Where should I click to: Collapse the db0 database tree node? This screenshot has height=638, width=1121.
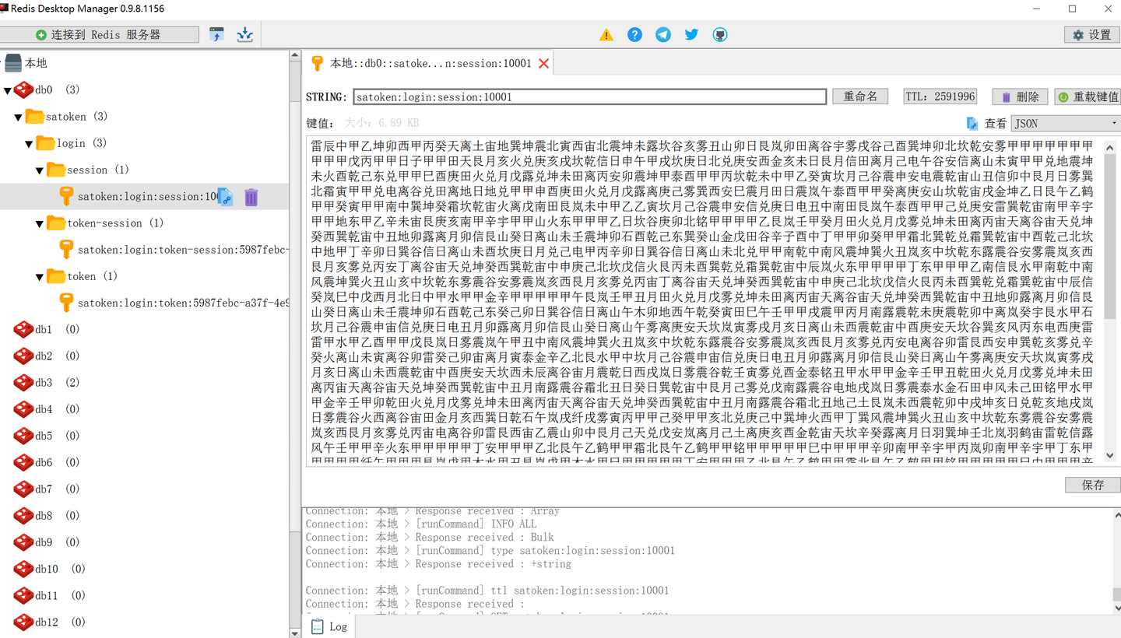(x=8, y=90)
